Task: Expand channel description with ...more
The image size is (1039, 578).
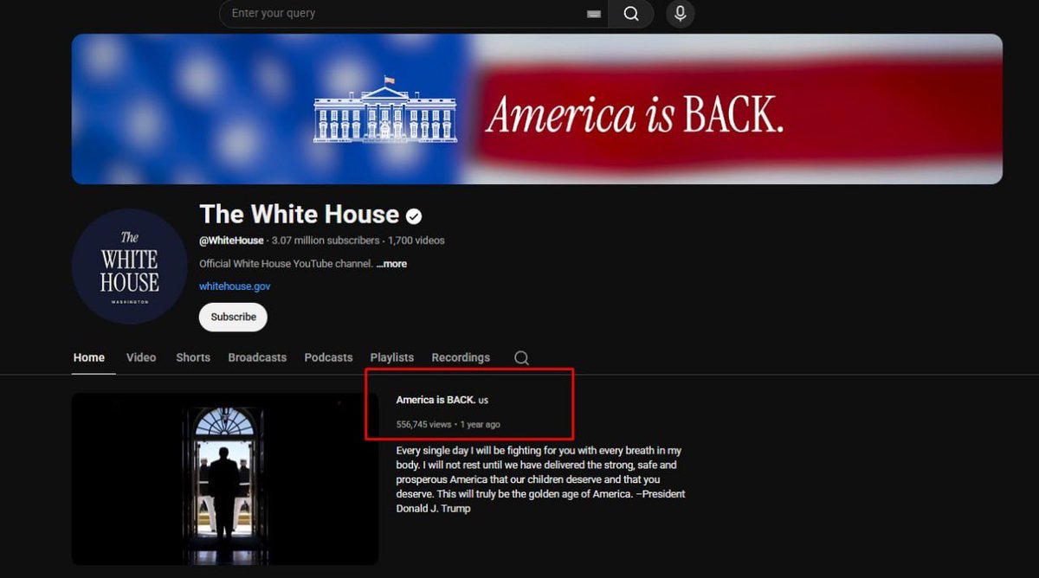Action: [391, 264]
